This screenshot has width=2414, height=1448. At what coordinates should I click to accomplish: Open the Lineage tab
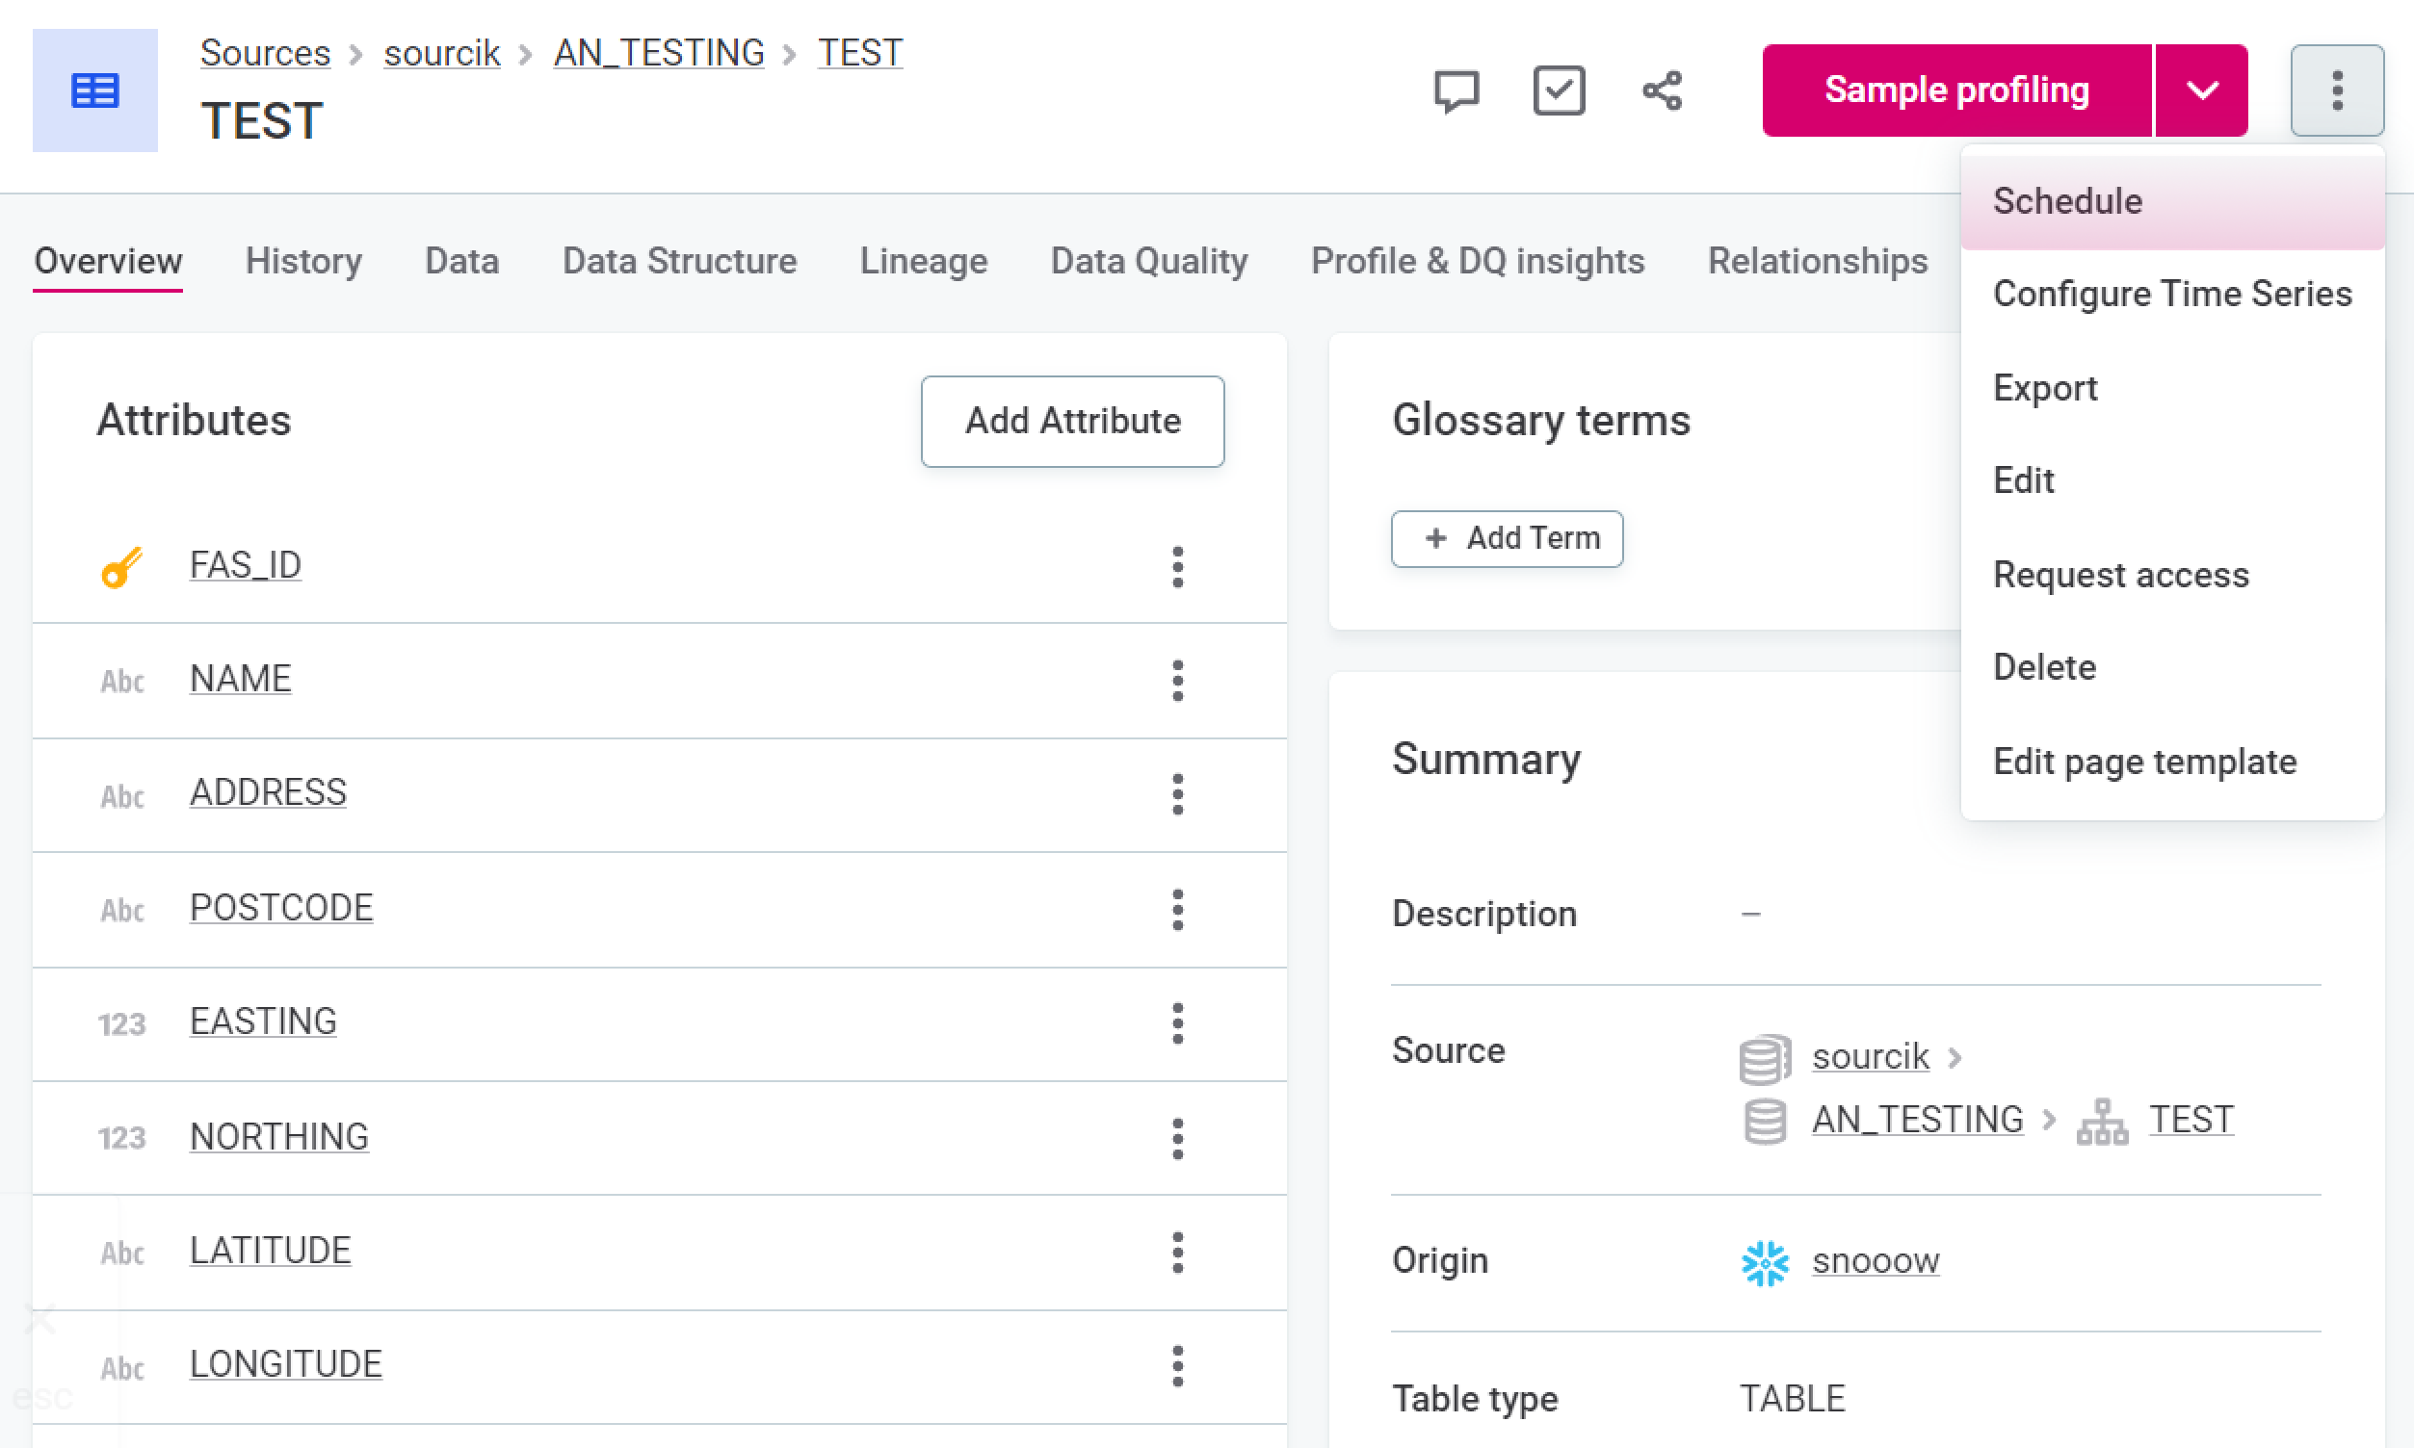click(x=923, y=261)
